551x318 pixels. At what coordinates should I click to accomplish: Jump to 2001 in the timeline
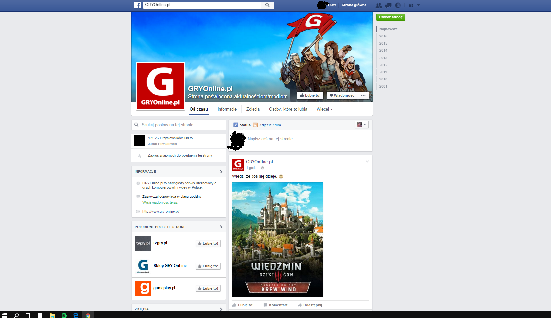383,86
